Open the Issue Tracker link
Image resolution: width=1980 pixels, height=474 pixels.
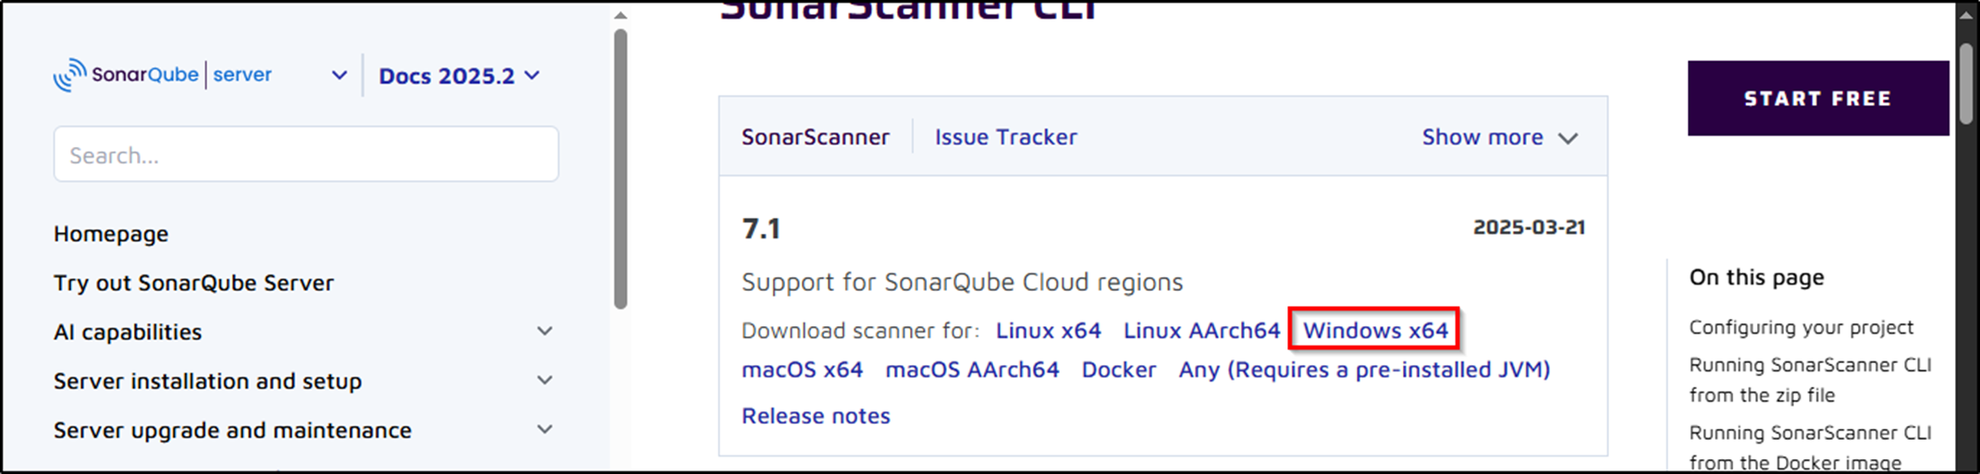1005,137
